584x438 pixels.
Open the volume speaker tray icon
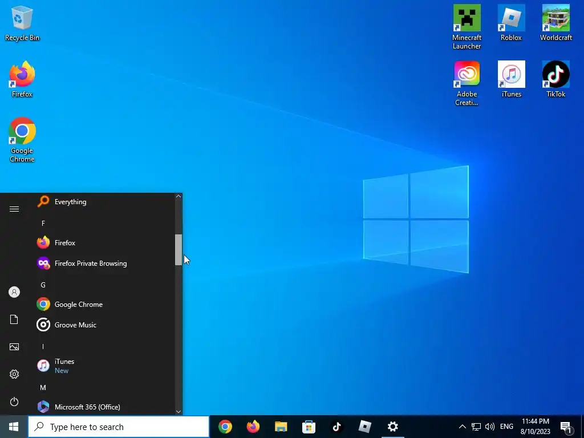pyautogui.click(x=490, y=427)
